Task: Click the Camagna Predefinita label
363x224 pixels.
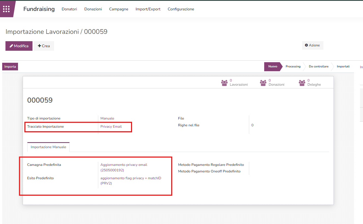Action: click(x=44, y=165)
